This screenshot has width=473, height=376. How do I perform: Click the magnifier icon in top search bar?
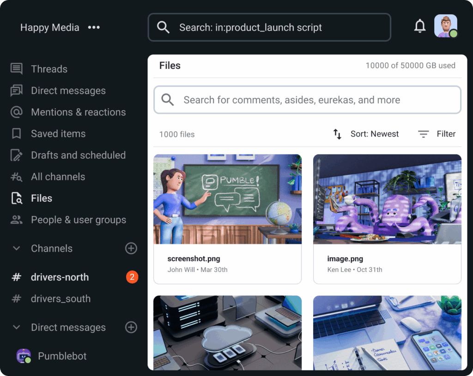click(163, 27)
